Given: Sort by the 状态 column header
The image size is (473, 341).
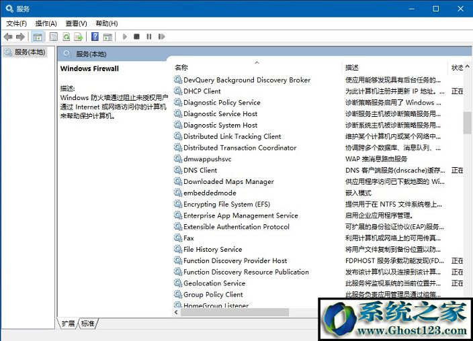Looking at the screenshot, I should pyautogui.click(x=457, y=67).
